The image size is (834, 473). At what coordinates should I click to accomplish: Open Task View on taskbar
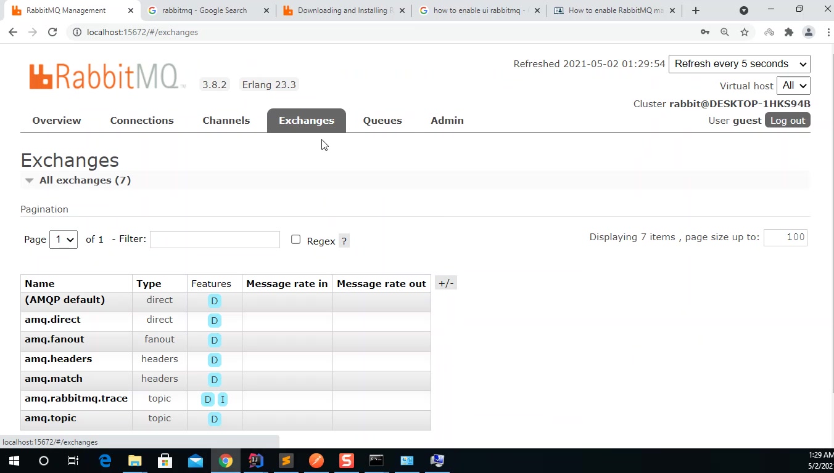pyautogui.click(x=73, y=461)
